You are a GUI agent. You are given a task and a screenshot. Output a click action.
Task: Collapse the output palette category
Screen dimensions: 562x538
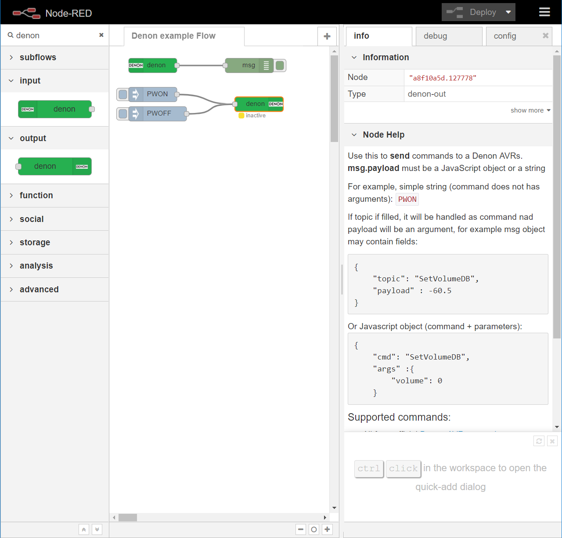click(x=55, y=138)
